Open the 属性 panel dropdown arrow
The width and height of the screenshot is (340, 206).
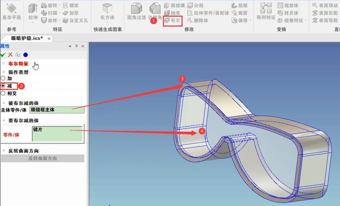pyautogui.click(x=70, y=46)
